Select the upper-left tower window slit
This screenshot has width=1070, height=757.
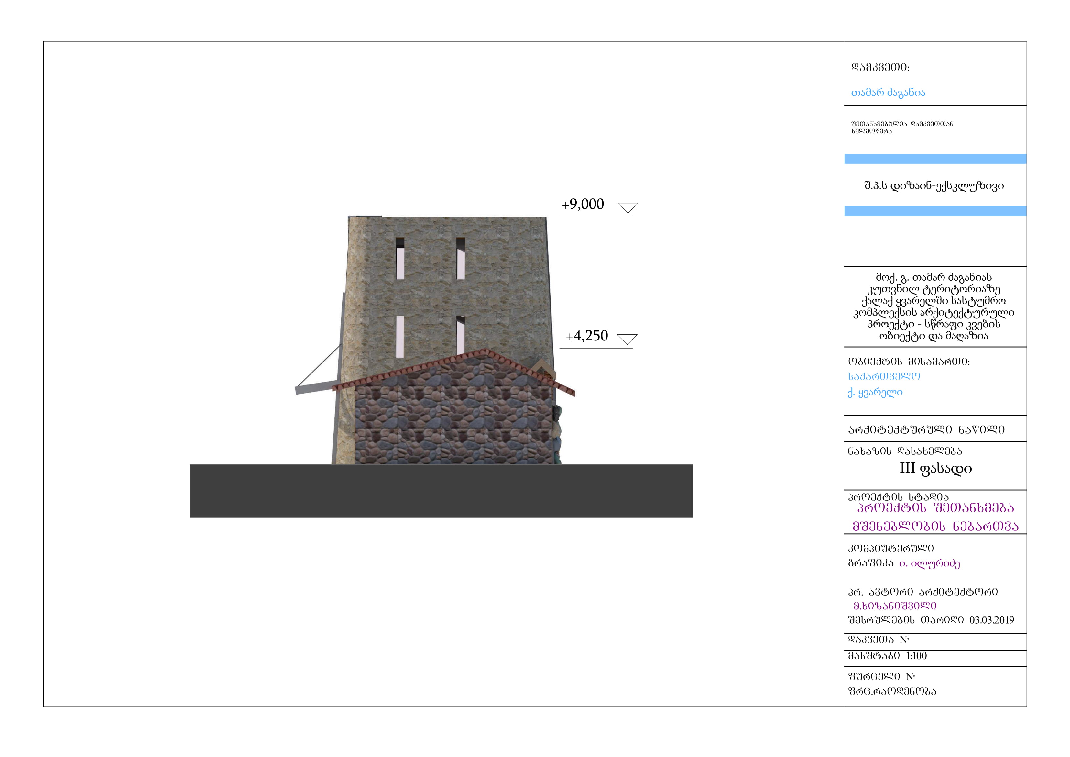tap(400, 259)
